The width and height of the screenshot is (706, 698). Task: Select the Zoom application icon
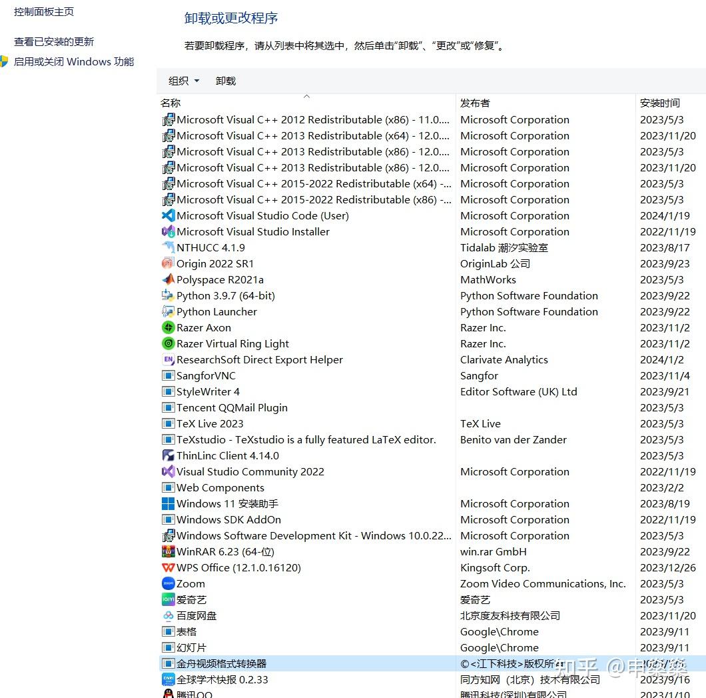pyautogui.click(x=168, y=583)
